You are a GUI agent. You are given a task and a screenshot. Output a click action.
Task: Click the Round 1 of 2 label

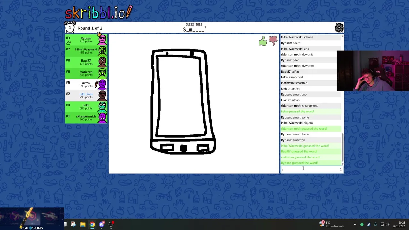90,28
